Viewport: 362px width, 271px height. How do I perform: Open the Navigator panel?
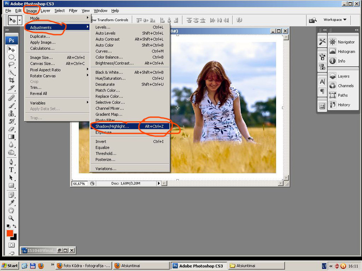pyautogui.click(x=346, y=42)
